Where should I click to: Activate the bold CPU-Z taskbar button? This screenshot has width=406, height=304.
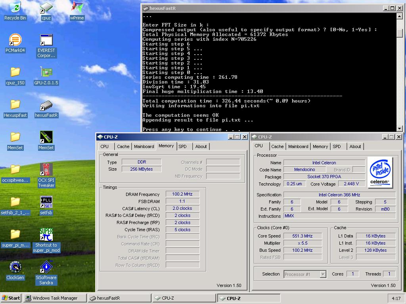point(249,298)
